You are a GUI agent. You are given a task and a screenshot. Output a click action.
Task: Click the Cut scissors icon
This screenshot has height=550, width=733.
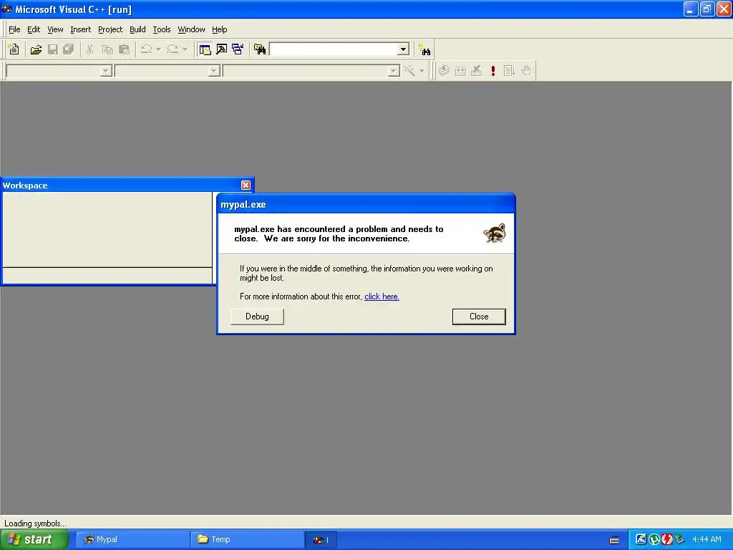click(89, 49)
